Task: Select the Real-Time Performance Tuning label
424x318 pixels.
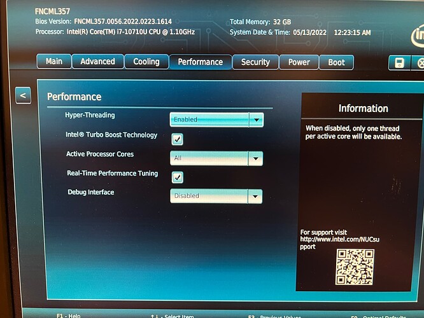Action: [113, 173]
